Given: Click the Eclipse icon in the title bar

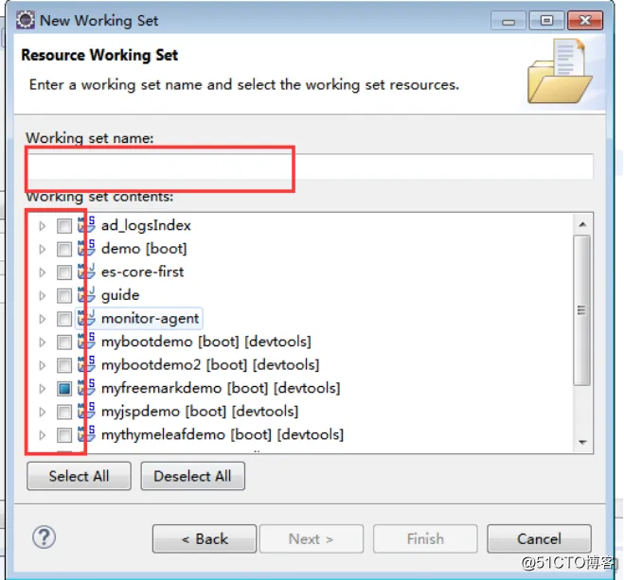Looking at the screenshot, I should (x=25, y=20).
